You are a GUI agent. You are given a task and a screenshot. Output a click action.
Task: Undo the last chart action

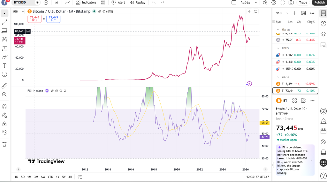[x=154, y=3]
